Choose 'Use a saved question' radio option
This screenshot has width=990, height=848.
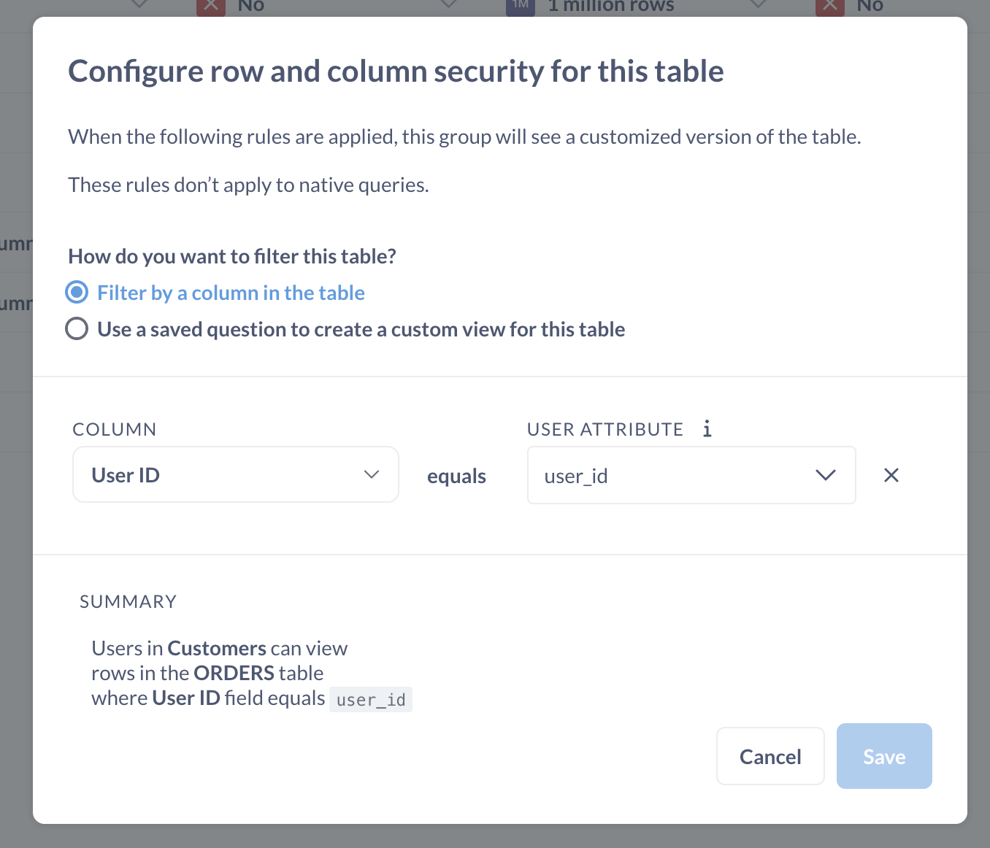pos(77,329)
